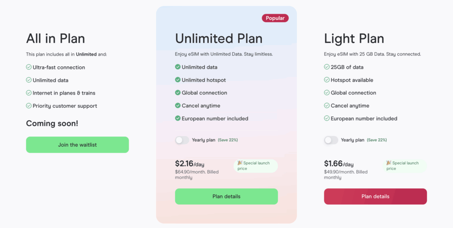This screenshot has height=228, width=453.
Task: Click checkmark icon next to Internet in planes & trains
Action: pos(29,93)
